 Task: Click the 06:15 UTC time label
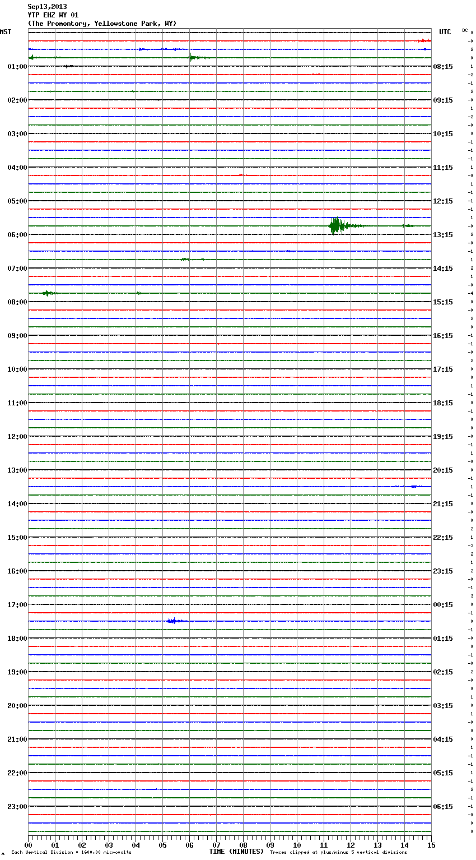443,807
